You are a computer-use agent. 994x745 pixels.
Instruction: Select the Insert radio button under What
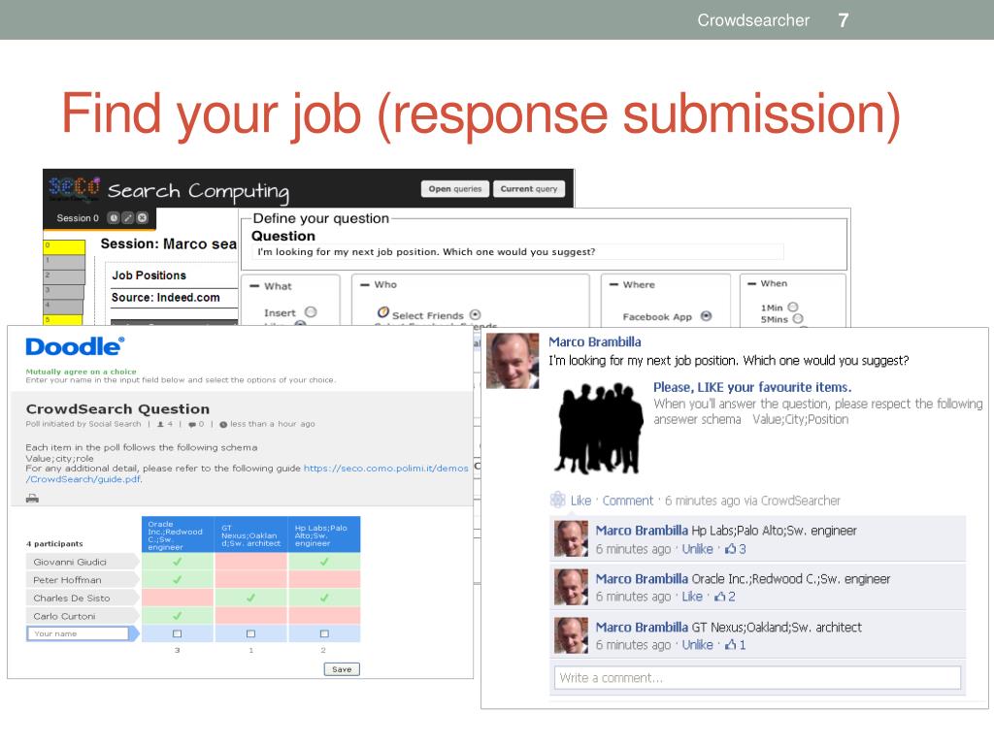coord(311,312)
